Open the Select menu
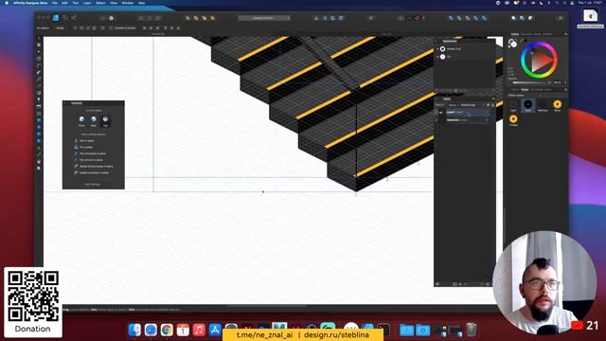 click(100, 3)
